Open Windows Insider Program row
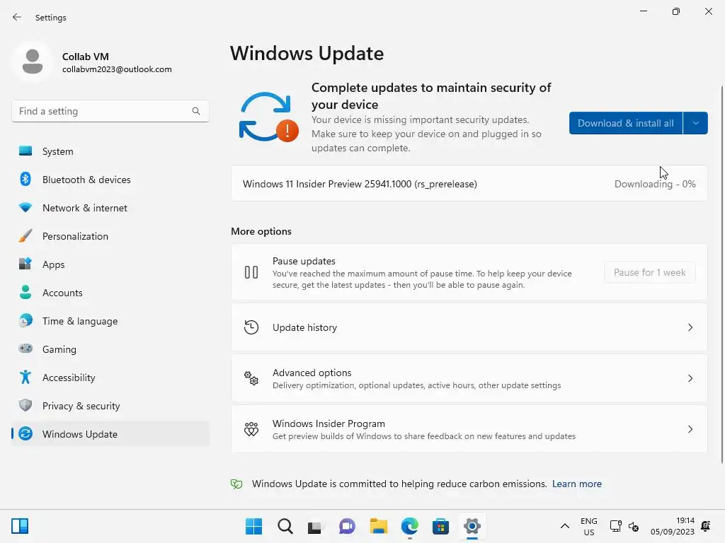The height and width of the screenshot is (543, 725). click(469, 429)
